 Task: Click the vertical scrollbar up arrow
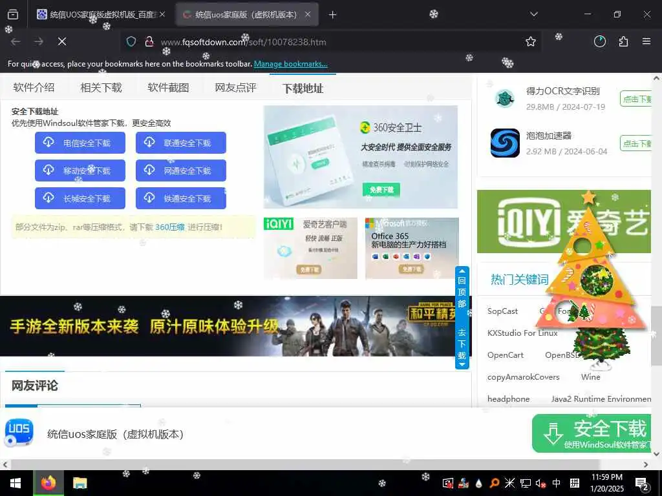click(x=657, y=78)
